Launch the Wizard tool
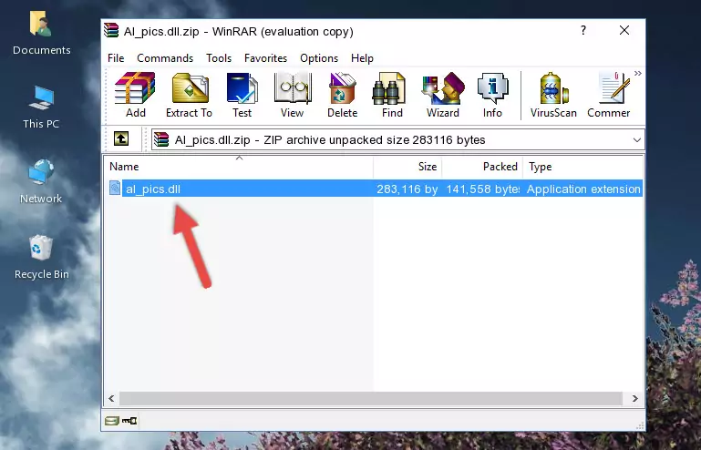This screenshot has width=701, height=450. point(443,95)
